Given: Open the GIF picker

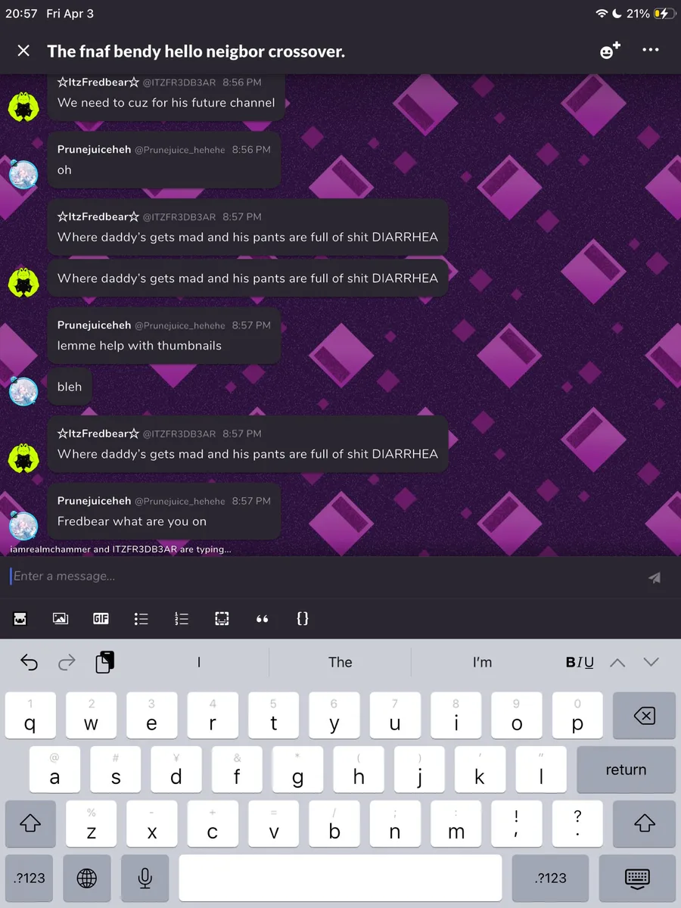Looking at the screenshot, I should click(101, 618).
